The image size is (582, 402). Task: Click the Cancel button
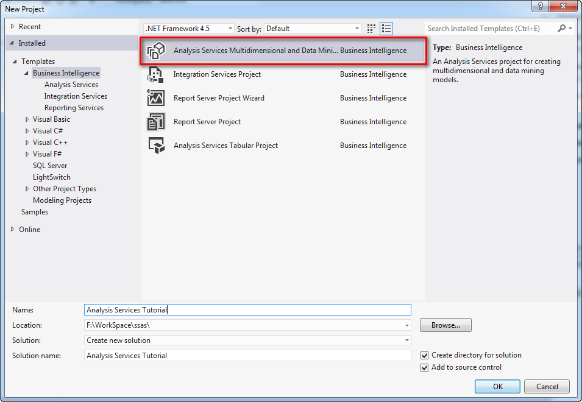tap(547, 386)
